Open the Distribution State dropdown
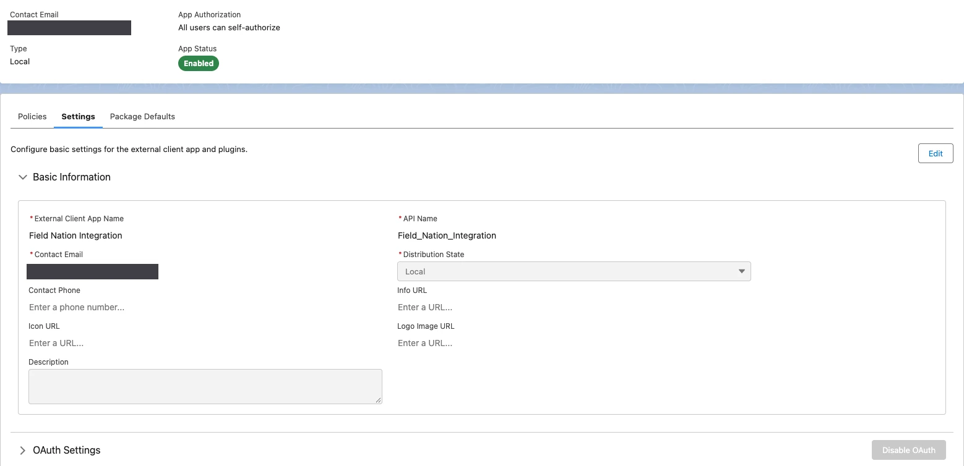This screenshot has height=466, width=964. click(x=574, y=271)
